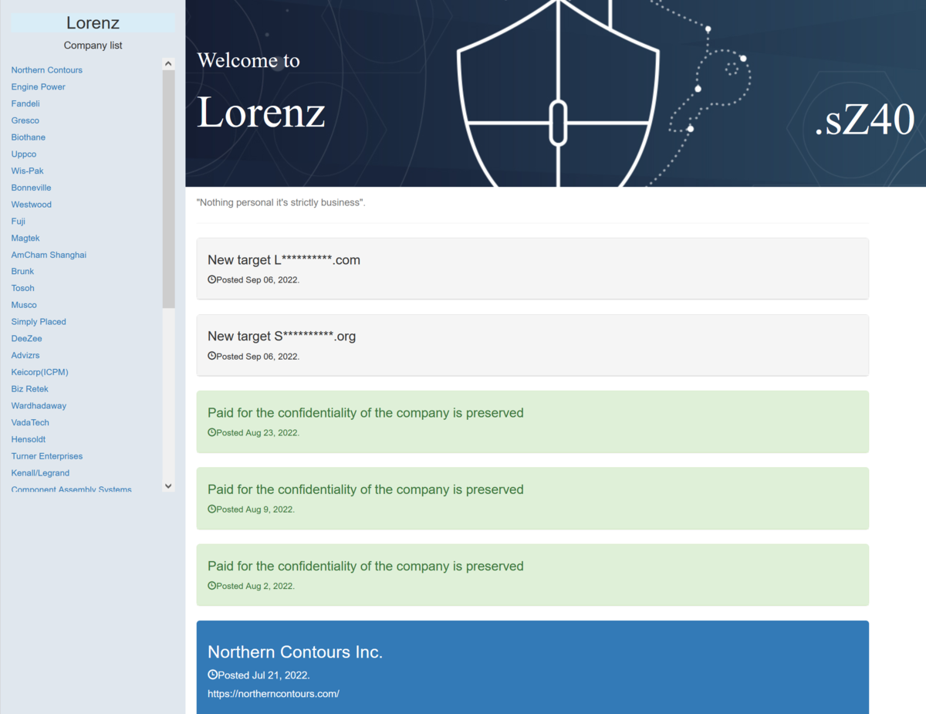Click the clock icon on the Northern Contours post
This screenshot has height=714, width=926.
(x=212, y=674)
